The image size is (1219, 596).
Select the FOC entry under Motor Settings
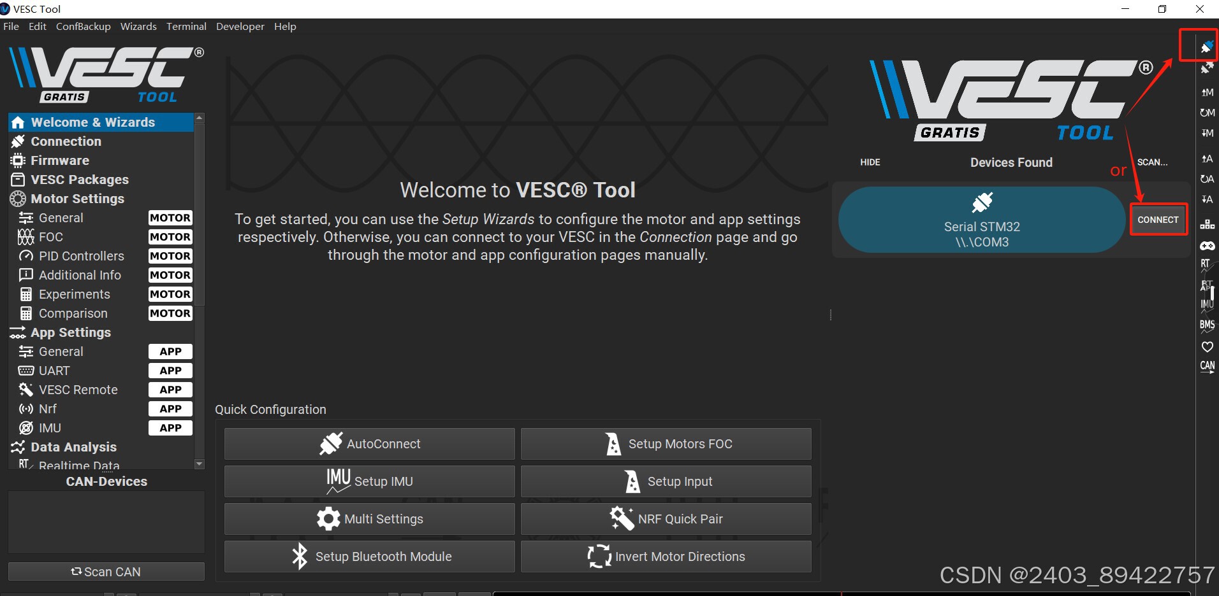51,236
